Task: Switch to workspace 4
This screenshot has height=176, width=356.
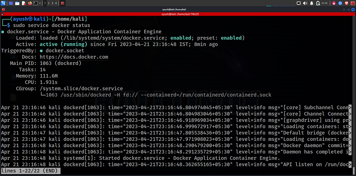Action: point(56,3)
